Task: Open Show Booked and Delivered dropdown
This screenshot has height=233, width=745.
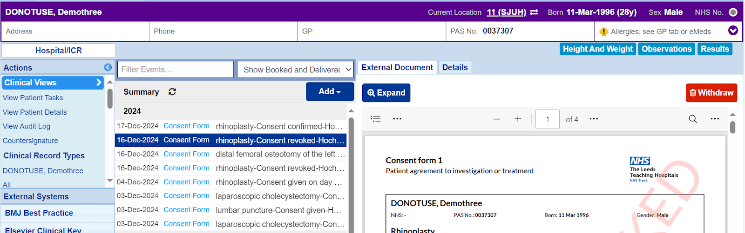Action: click(296, 70)
